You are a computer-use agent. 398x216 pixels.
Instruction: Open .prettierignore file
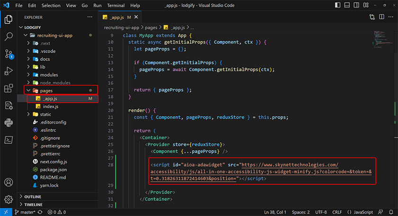point(58,146)
